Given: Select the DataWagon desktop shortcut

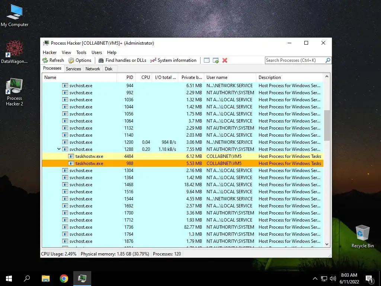Looking at the screenshot, I should pos(15,52).
